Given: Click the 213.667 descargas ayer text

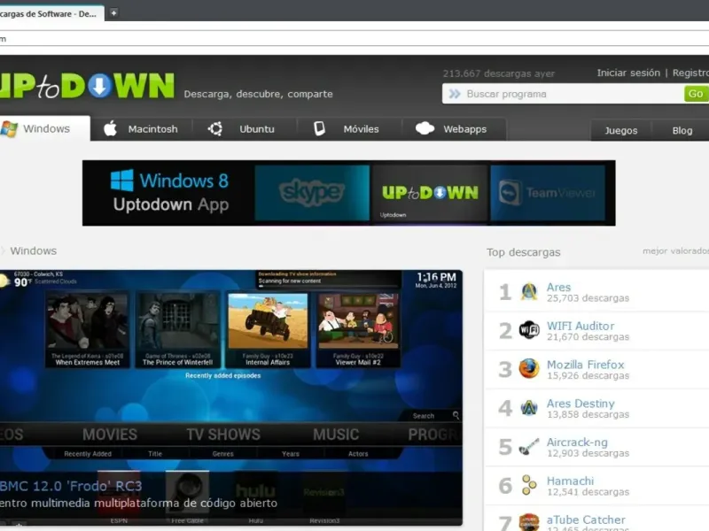Looking at the screenshot, I should coord(498,73).
